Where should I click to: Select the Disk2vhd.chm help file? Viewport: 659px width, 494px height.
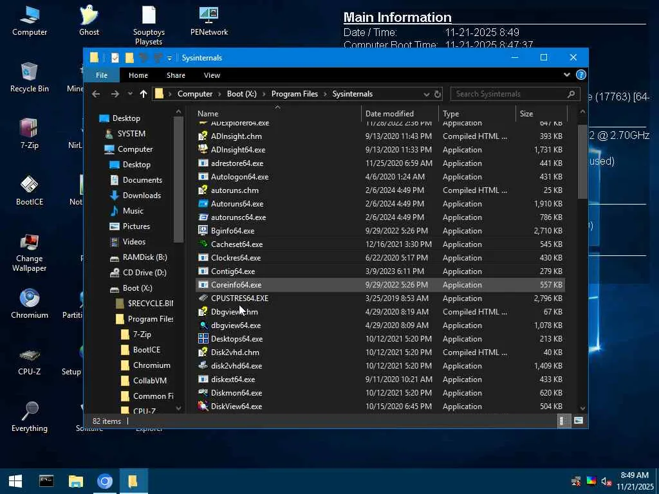click(235, 352)
